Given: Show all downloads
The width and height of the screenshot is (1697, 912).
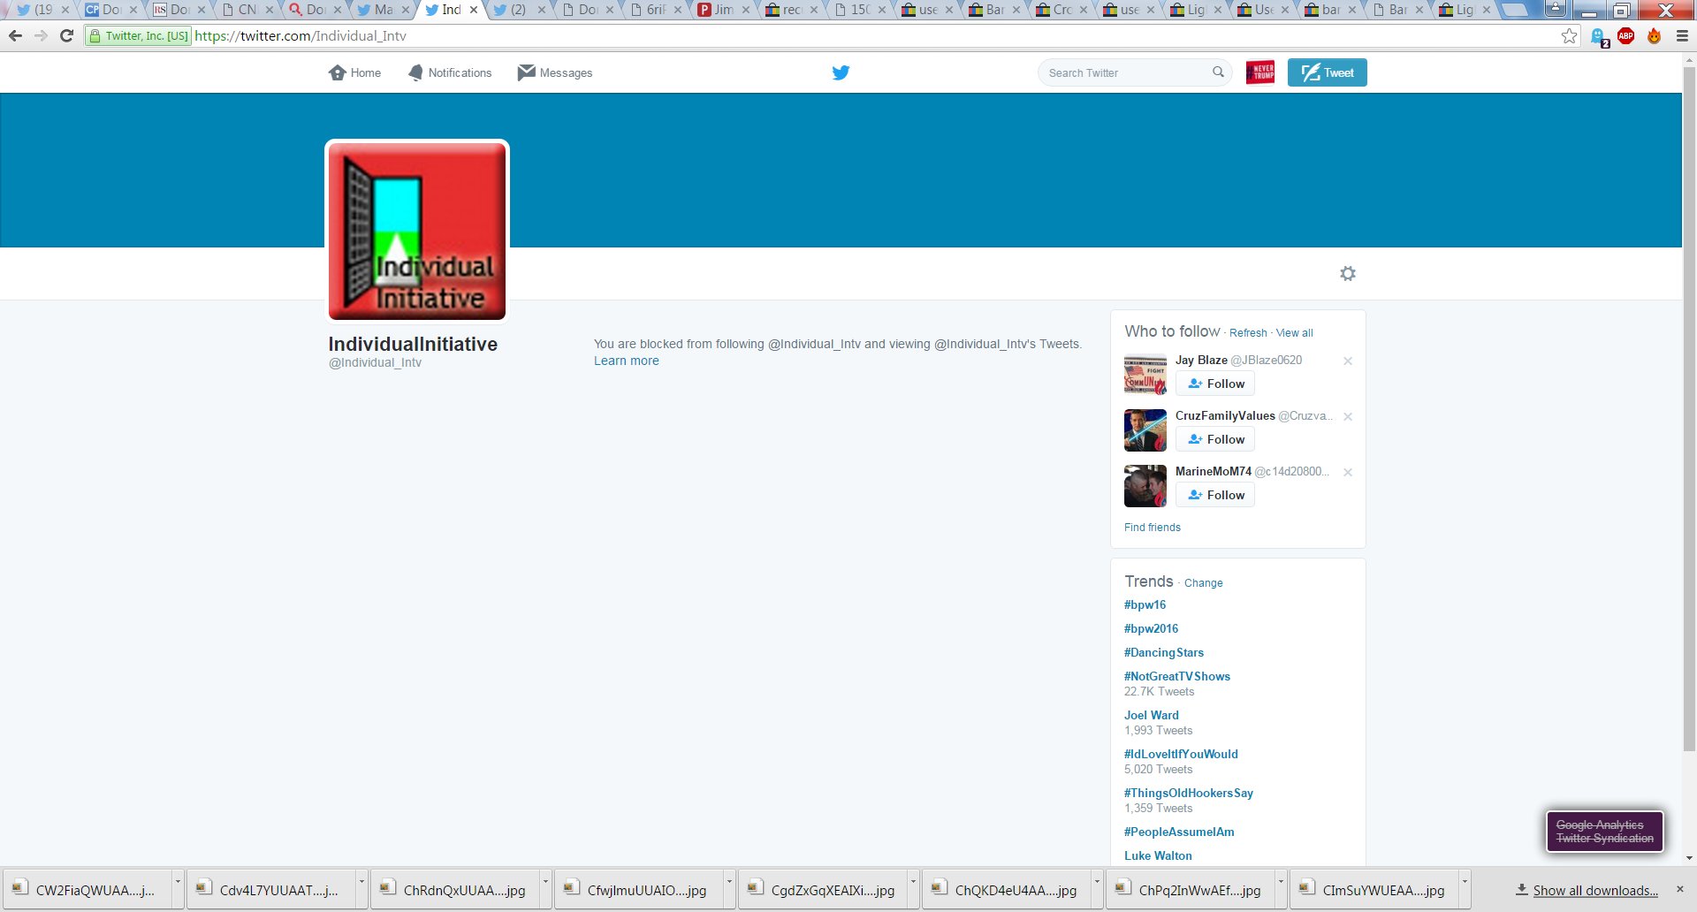Looking at the screenshot, I should click(x=1587, y=890).
